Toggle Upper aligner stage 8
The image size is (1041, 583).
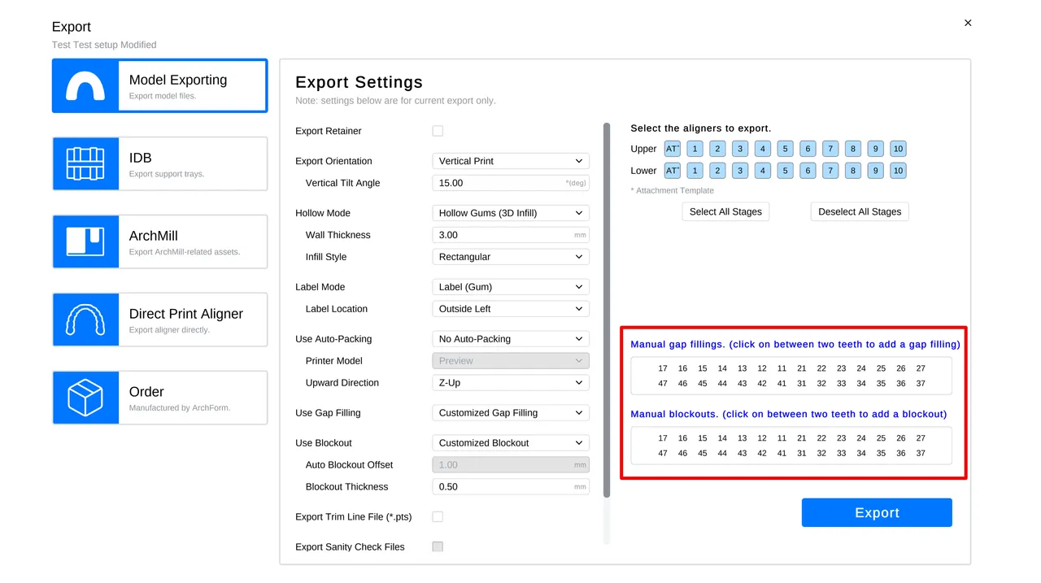pyautogui.click(x=852, y=149)
